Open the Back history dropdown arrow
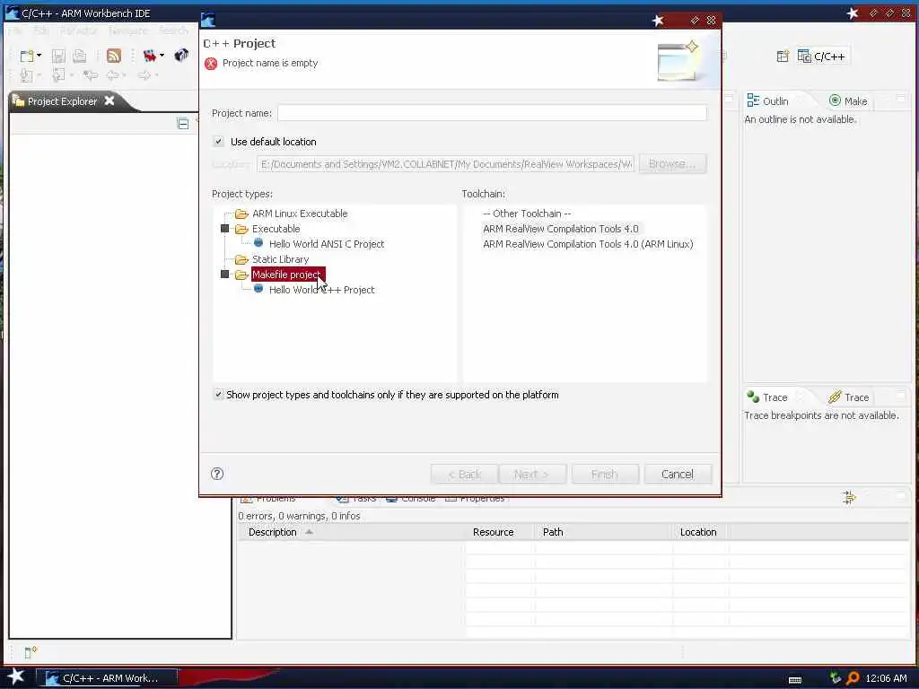This screenshot has height=689, width=919. click(124, 75)
